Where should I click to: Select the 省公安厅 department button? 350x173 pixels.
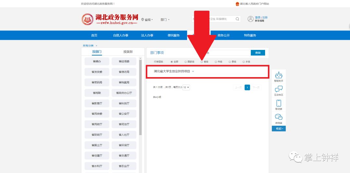pyautogui.click(x=124, y=114)
